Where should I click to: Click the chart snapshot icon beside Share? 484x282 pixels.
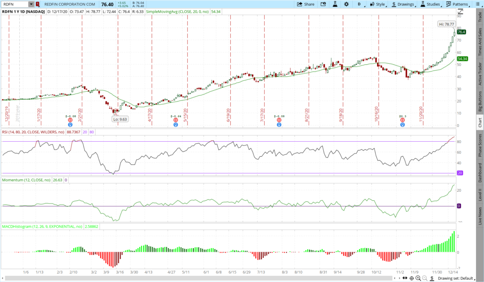click(323, 4)
